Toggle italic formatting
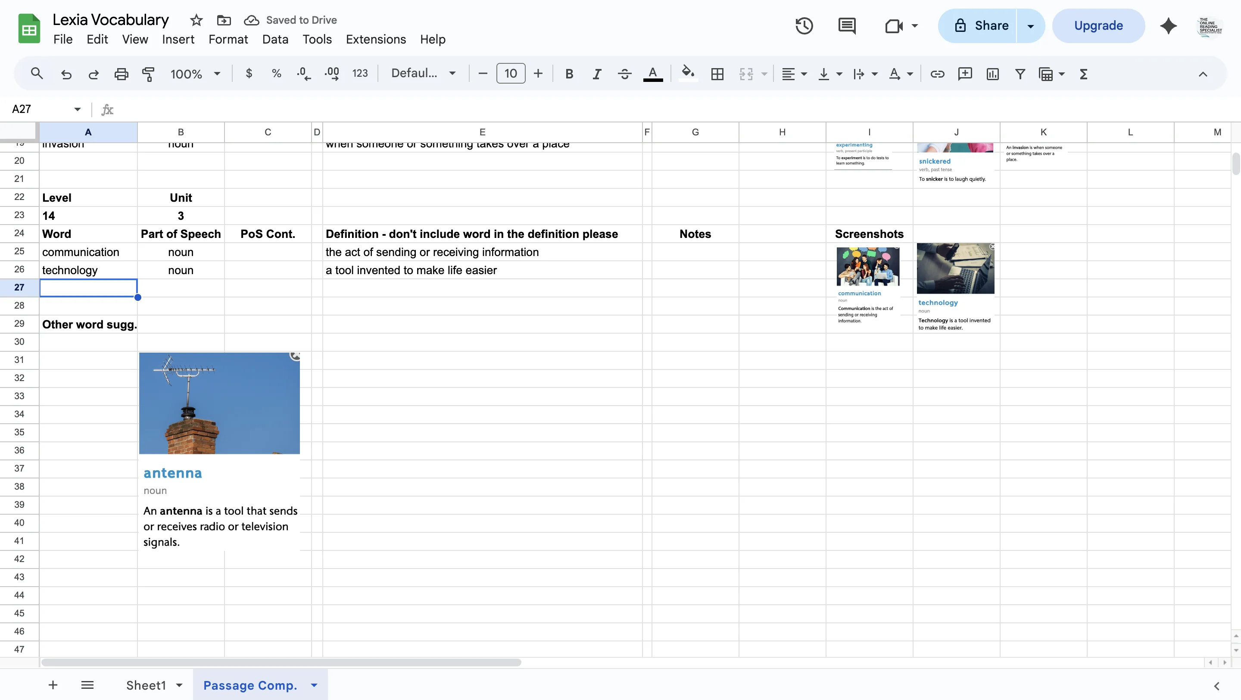This screenshot has height=700, width=1241. pyautogui.click(x=596, y=73)
